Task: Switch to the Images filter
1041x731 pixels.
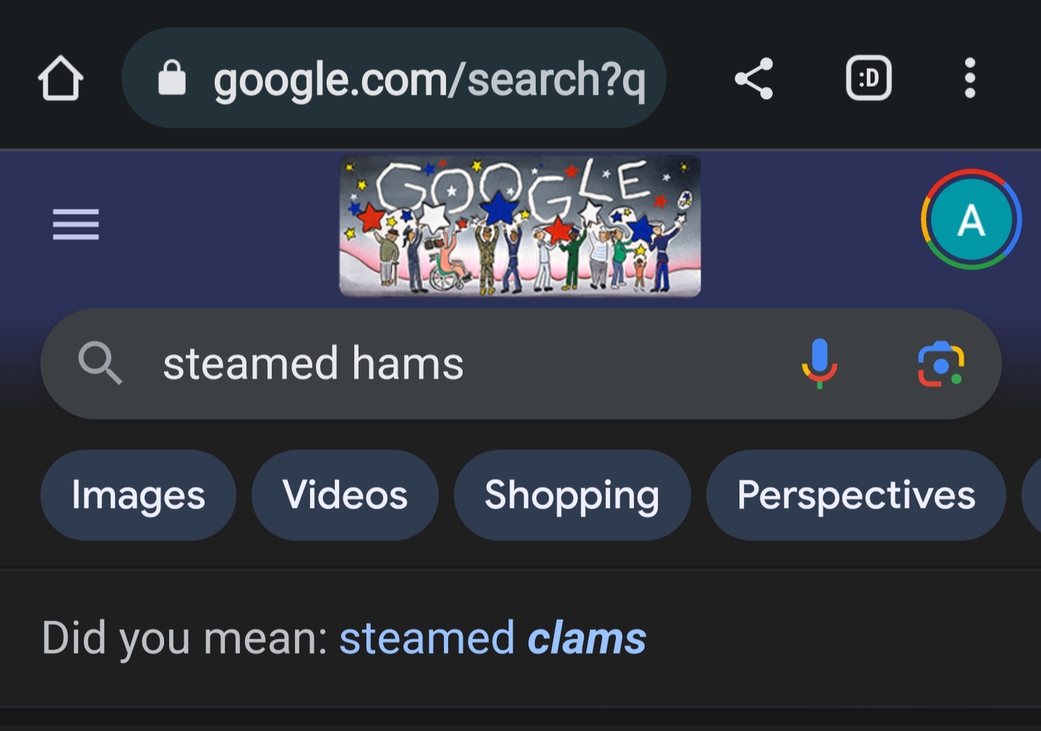Action: pyautogui.click(x=138, y=496)
